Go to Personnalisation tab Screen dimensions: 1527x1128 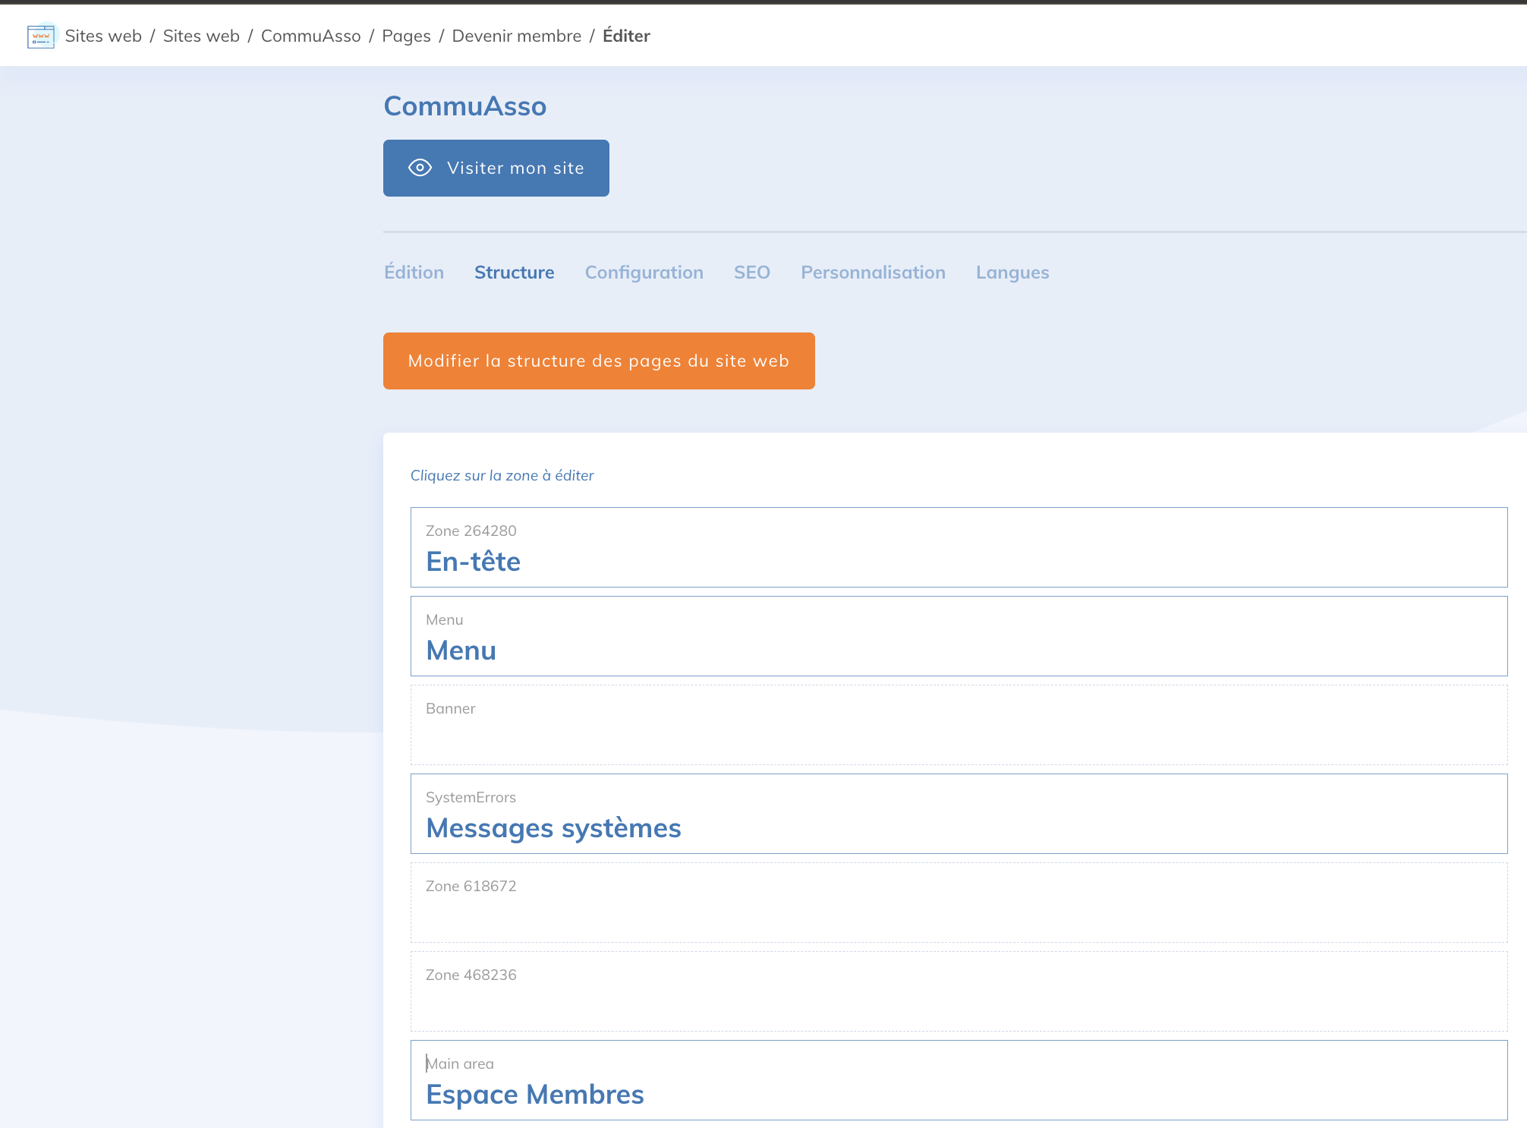click(x=873, y=273)
